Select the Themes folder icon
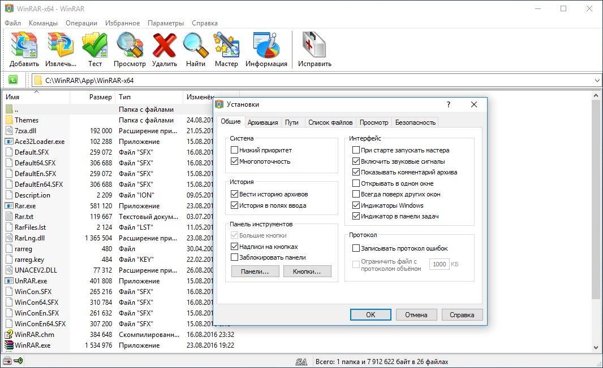 click(x=9, y=120)
